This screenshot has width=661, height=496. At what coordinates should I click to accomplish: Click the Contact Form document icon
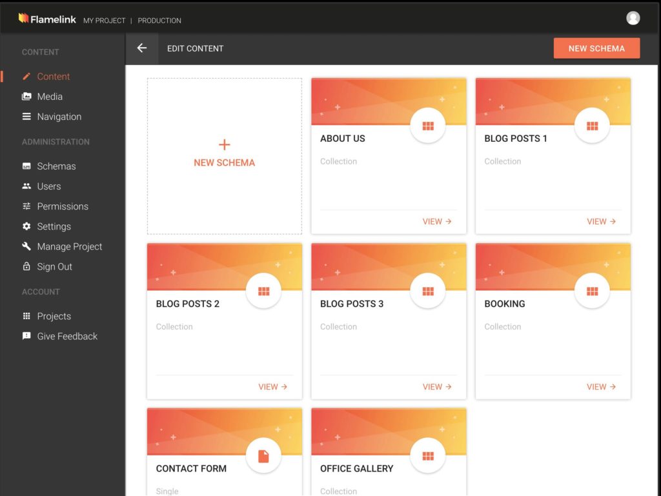(x=263, y=456)
